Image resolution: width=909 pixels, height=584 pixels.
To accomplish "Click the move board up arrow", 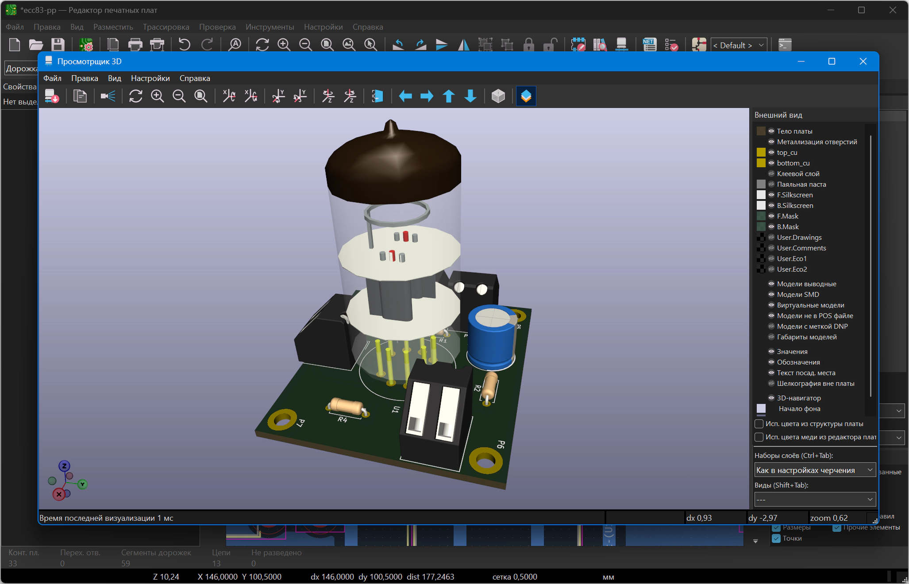I will click(449, 96).
